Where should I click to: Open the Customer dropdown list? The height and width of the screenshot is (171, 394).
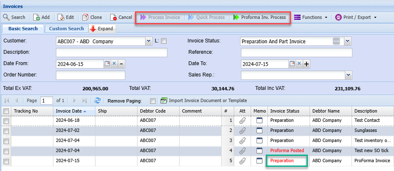pos(148,41)
